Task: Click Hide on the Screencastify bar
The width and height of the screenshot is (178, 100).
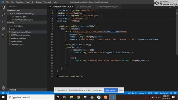Action: click(121, 90)
